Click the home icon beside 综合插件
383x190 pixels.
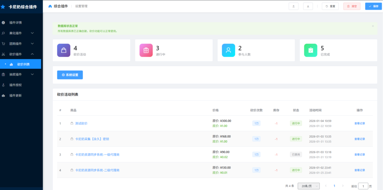coord(50,6)
